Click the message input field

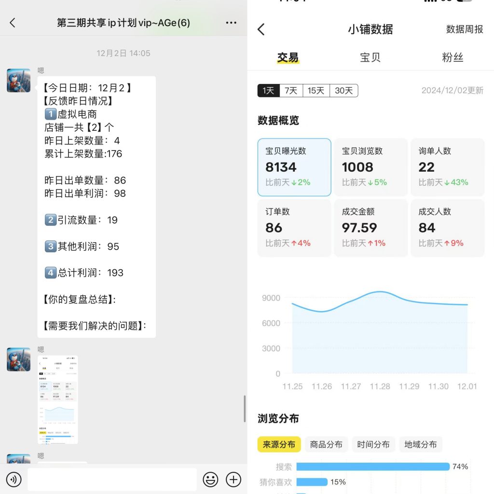(x=111, y=480)
